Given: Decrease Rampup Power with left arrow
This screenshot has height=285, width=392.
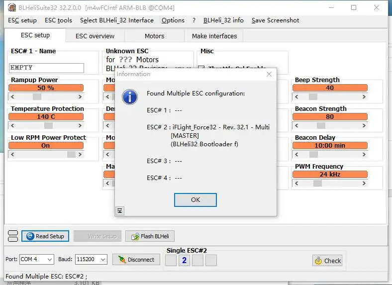Looking at the screenshot, I should [12, 97].
